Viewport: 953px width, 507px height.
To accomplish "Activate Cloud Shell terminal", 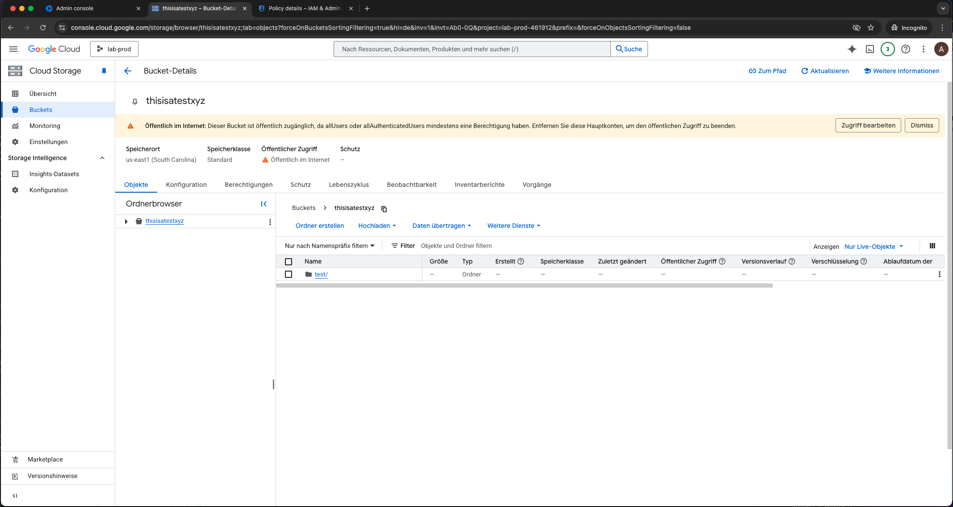I will (x=870, y=49).
